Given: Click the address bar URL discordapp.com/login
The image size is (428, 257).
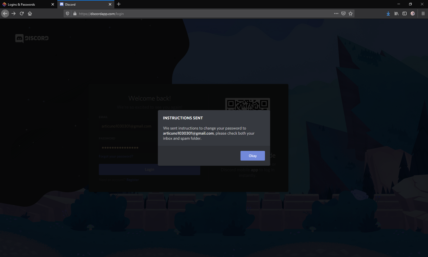Looking at the screenshot, I should pyautogui.click(x=101, y=14).
